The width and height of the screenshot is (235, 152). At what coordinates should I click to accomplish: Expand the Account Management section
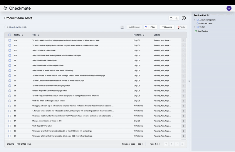point(194,20)
